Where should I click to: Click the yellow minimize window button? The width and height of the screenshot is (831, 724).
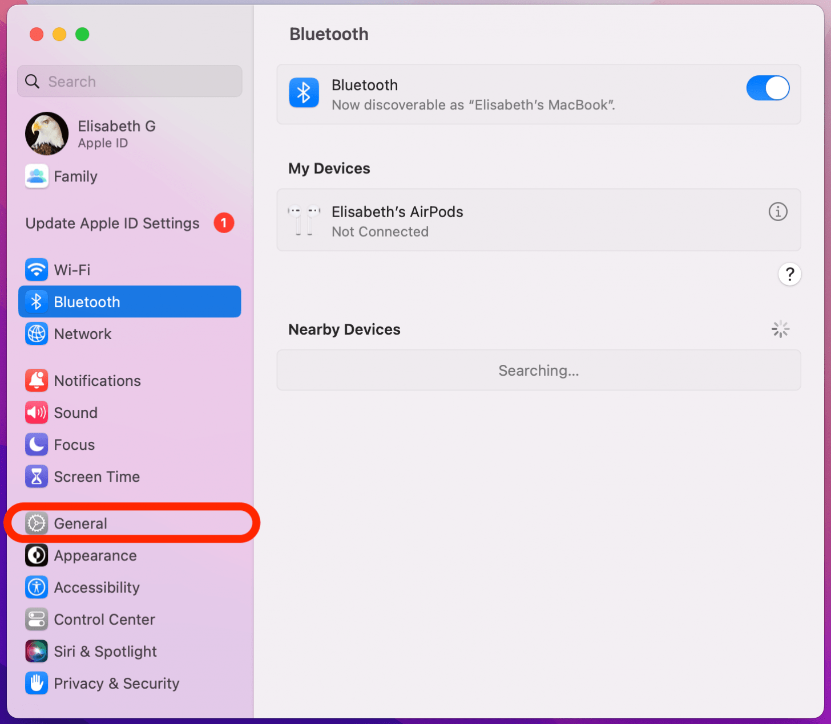(x=59, y=34)
